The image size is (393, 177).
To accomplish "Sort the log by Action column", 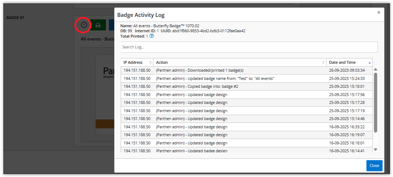I will [240, 62].
